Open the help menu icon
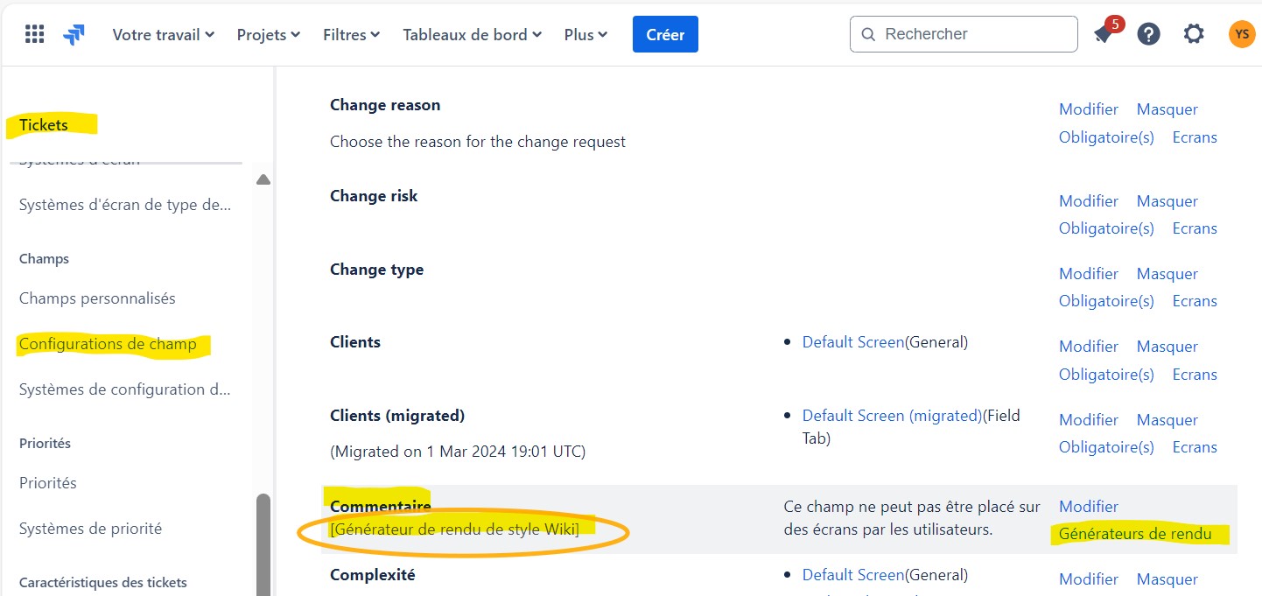Viewport: 1262px width, 596px height. pyautogui.click(x=1148, y=34)
